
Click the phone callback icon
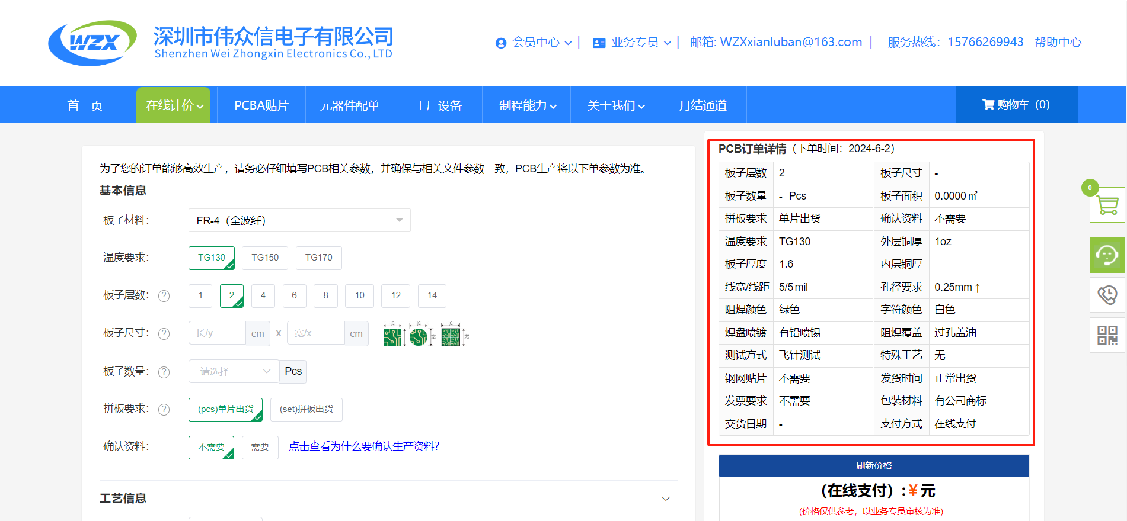pyautogui.click(x=1107, y=295)
